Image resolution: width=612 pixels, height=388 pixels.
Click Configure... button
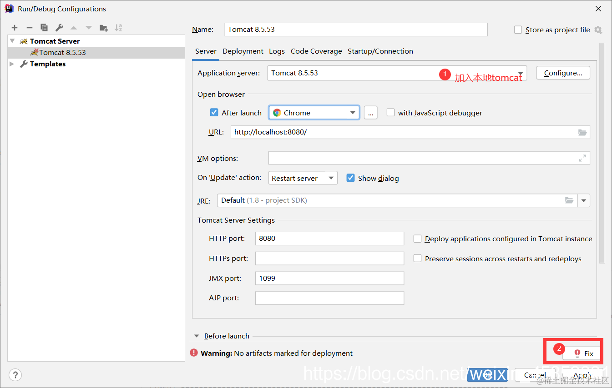pos(563,73)
